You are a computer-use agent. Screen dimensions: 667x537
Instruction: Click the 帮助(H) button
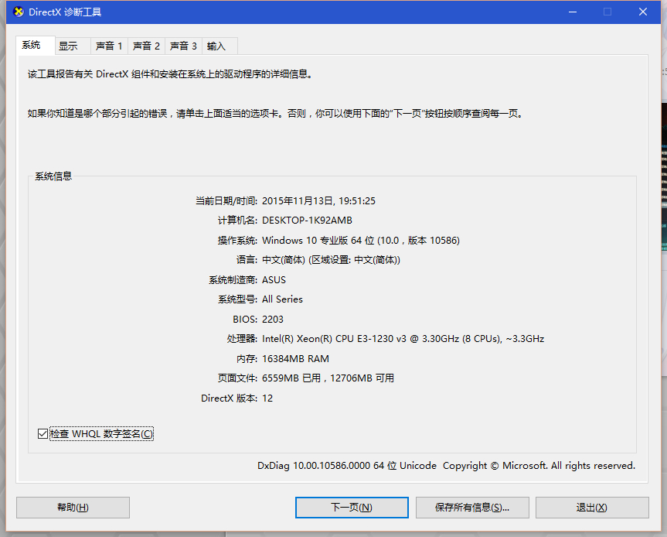click(x=73, y=507)
